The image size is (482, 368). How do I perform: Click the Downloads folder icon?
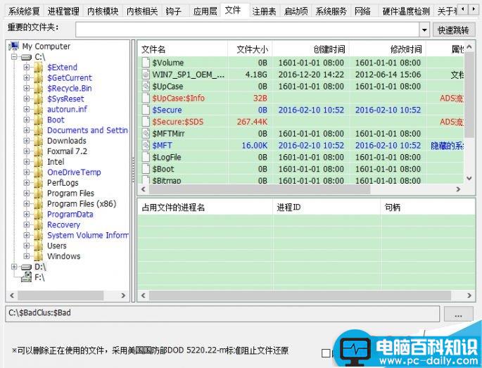(38, 141)
